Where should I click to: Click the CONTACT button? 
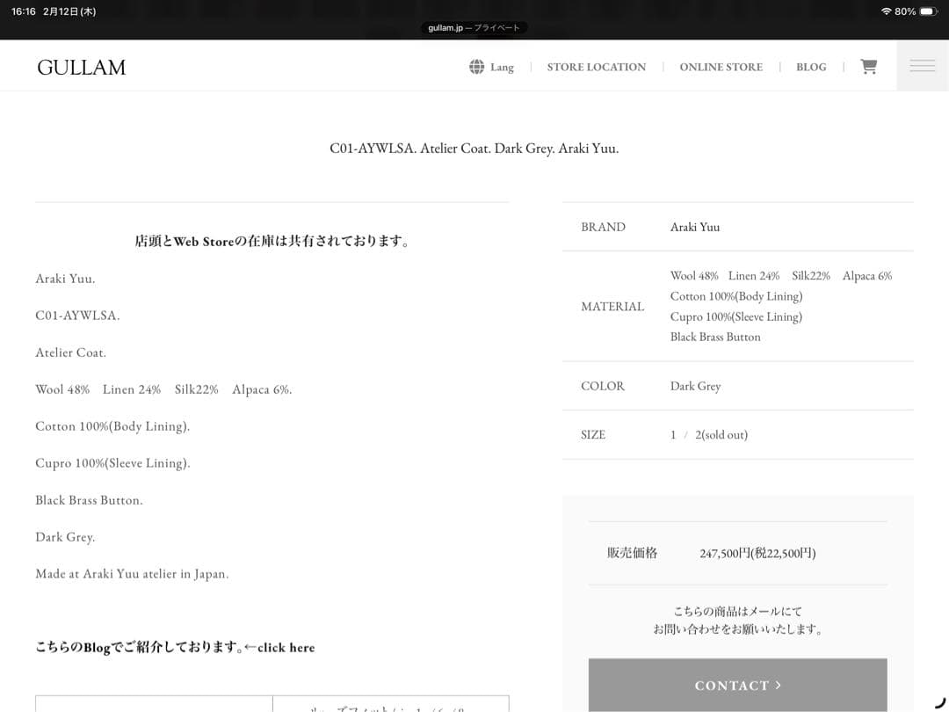pyautogui.click(x=738, y=685)
